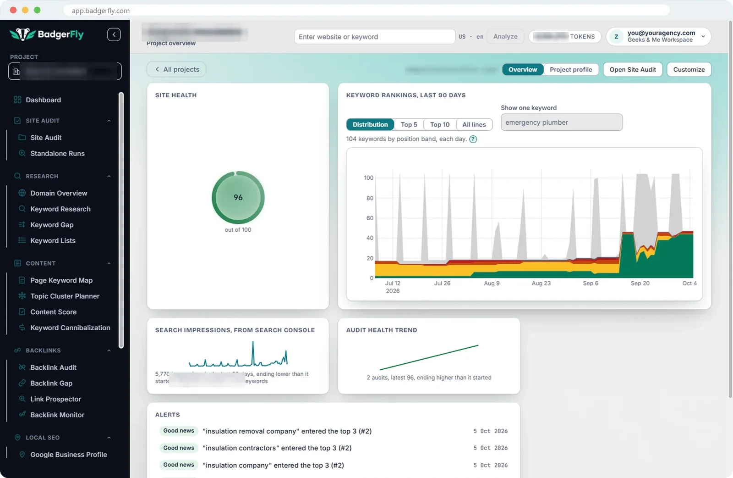The height and width of the screenshot is (478, 733).
Task: Click the Keyword Lists icon
Action: [x=22, y=240]
